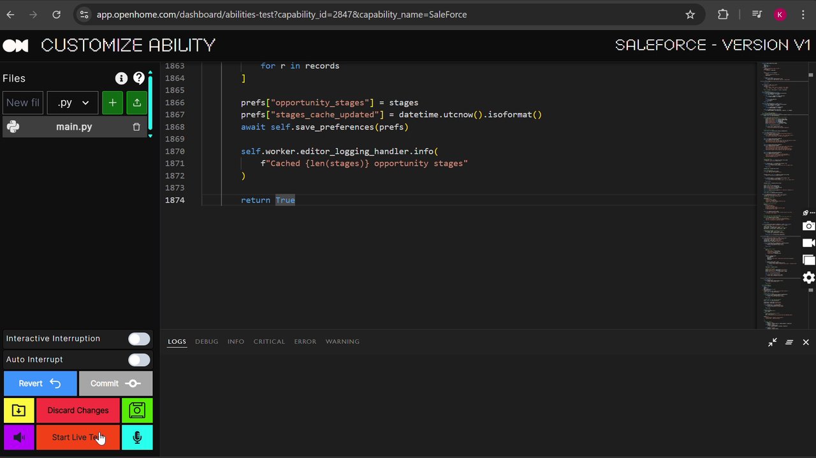Viewport: 816px width, 458px height.
Task: Click 'await self.save_preferences(prefs)' line
Action: [x=324, y=127]
